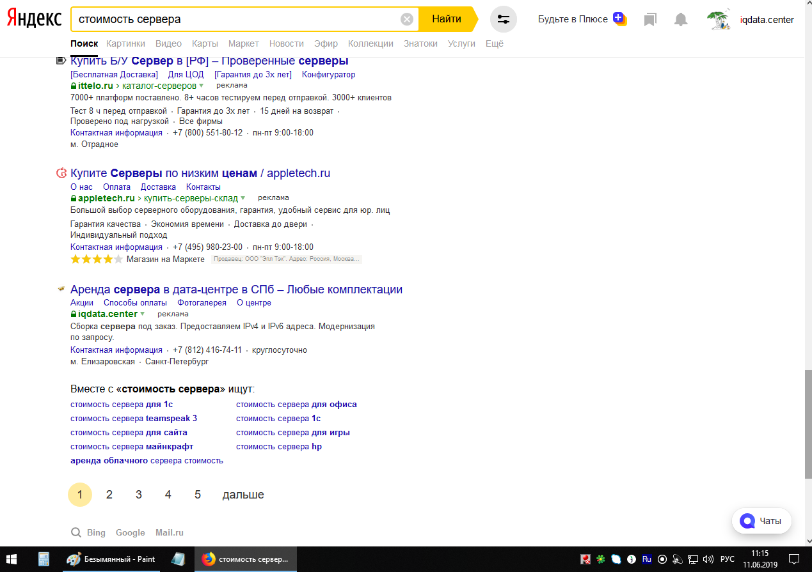Click the Найти search button
Viewport: 812px width, 572px height.
tap(447, 19)
